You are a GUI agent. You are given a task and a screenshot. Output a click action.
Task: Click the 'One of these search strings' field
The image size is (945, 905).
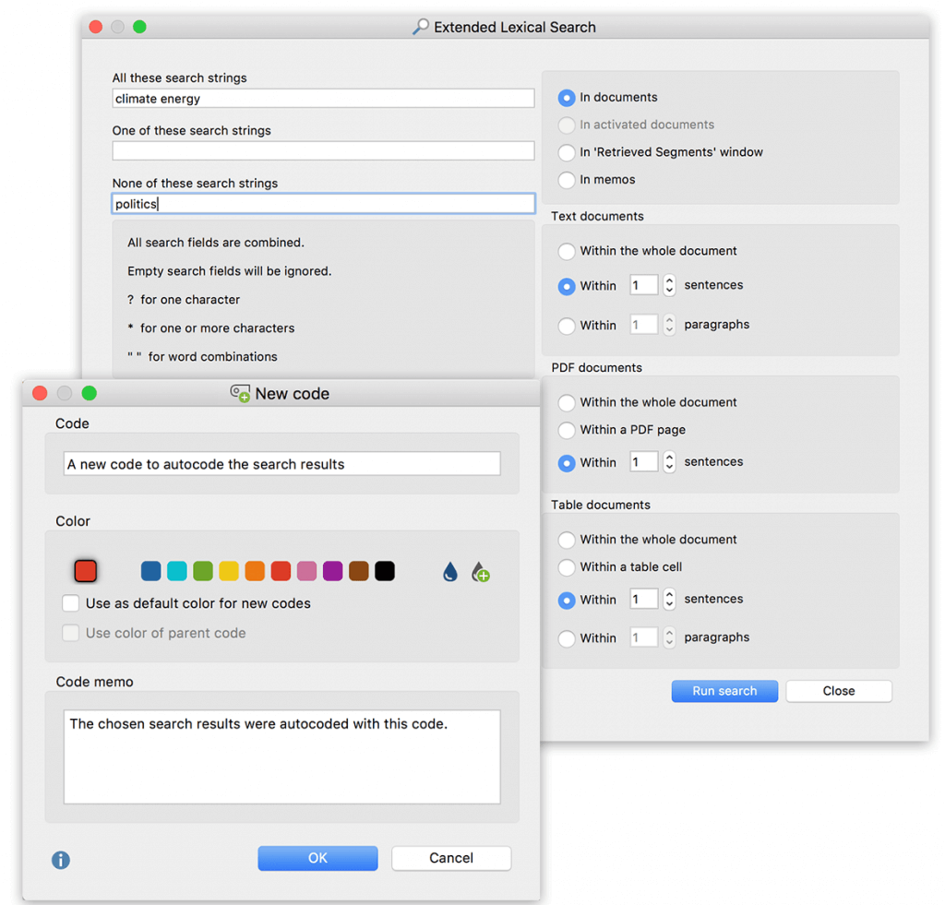click(323, 150)
